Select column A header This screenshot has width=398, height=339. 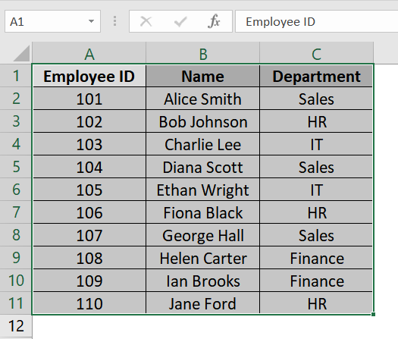[x=89, y=53]
